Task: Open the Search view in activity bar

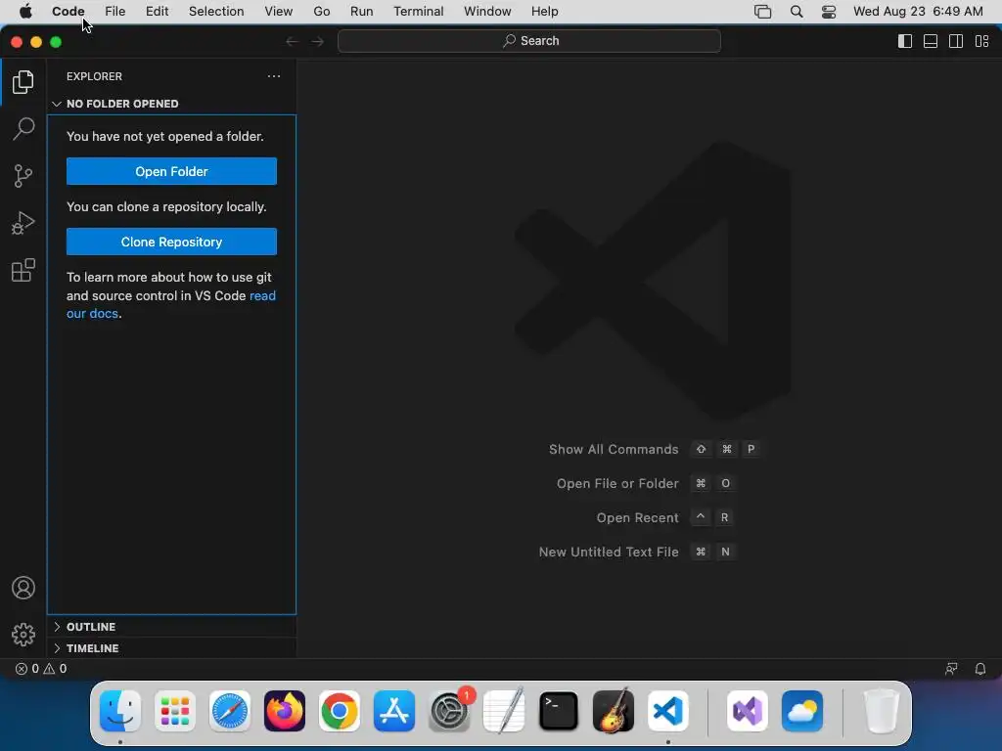Action: click(x=23, y=128)
